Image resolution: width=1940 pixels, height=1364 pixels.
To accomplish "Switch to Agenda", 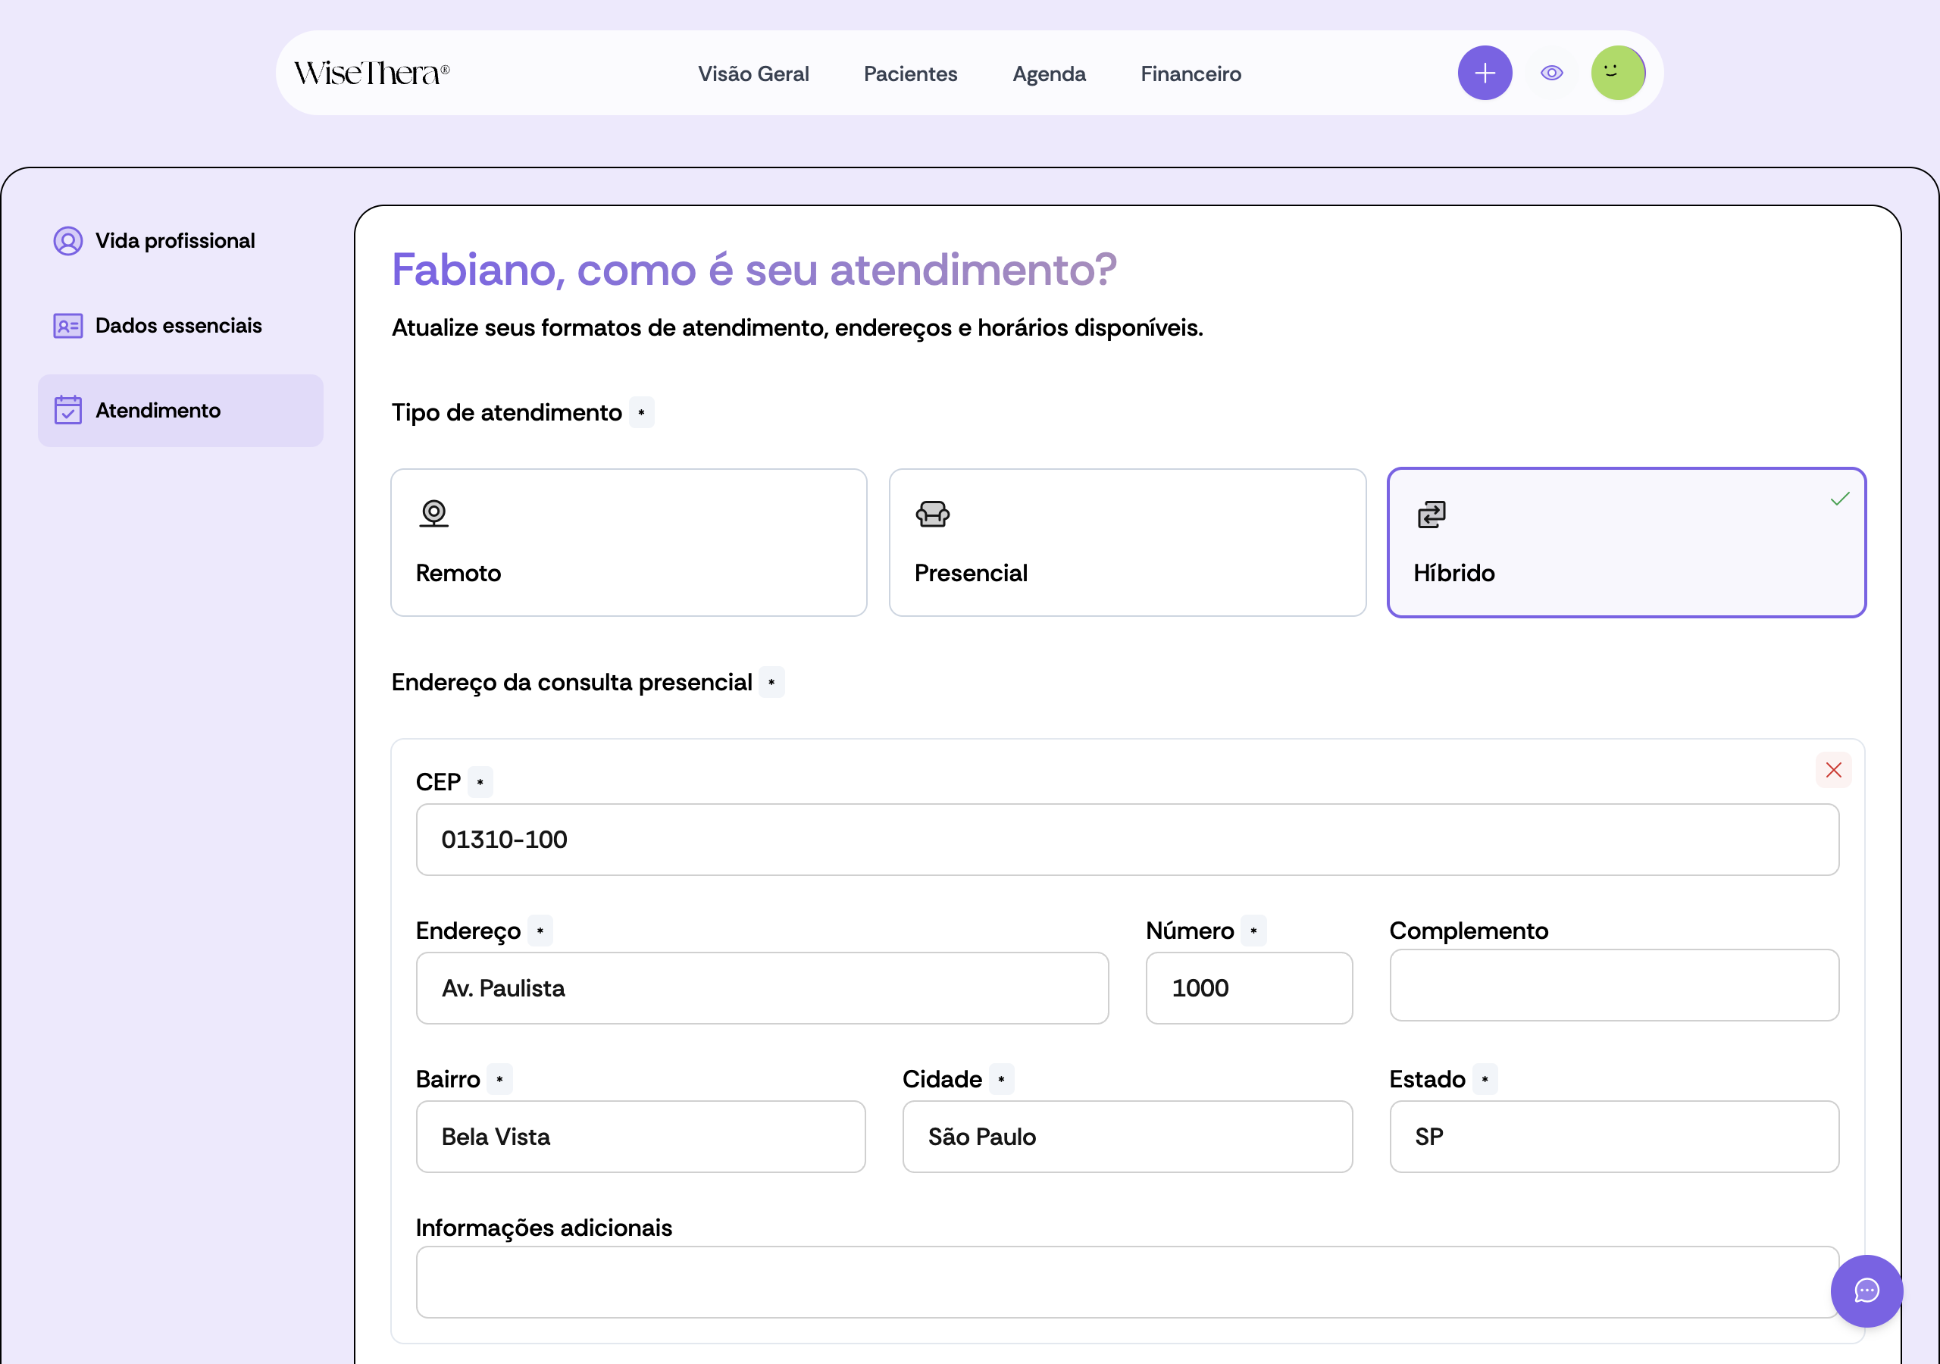I will point(1048,74).
